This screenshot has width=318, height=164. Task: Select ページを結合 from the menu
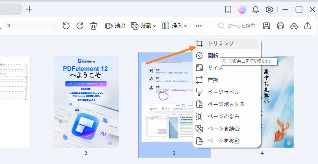pyautogui.click(x=227, y=129)
